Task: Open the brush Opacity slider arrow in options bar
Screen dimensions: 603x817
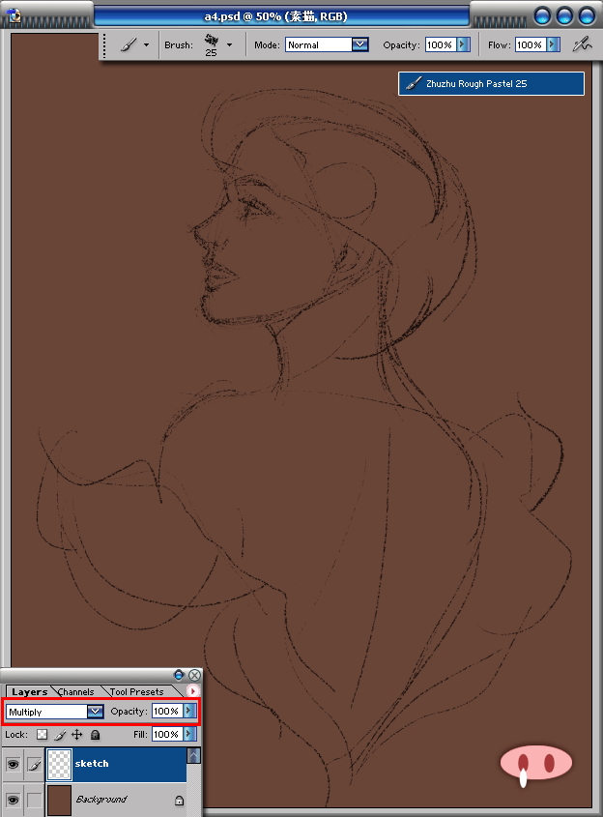Action: [x=463, y=44]
